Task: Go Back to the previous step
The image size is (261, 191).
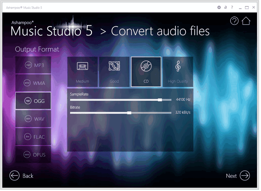Action: [x=21, y=176]
